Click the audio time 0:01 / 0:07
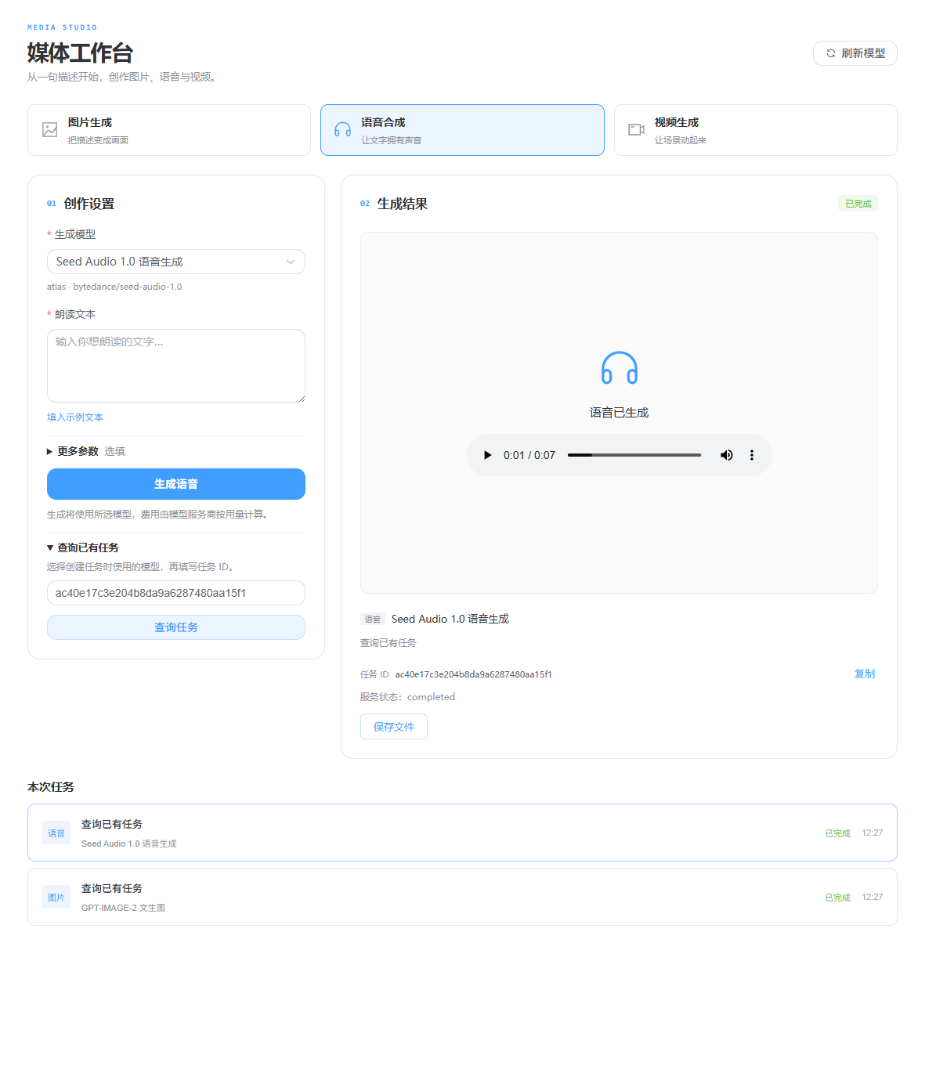The image size is (925, 1084). click(529, 455)
